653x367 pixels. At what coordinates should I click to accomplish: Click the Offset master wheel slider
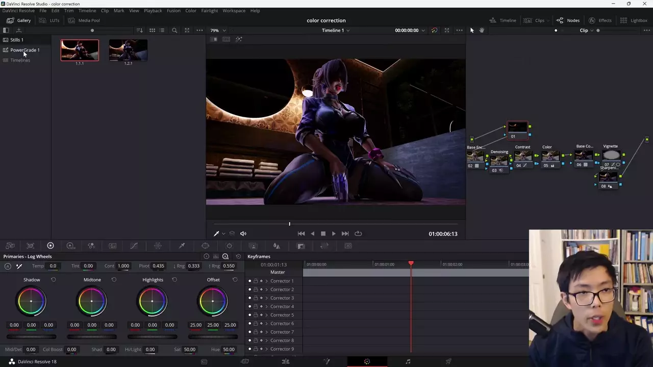(213, 337)
